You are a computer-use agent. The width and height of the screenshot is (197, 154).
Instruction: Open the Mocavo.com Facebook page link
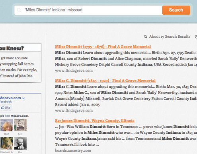pyautogui.click(x=10, y=98)
